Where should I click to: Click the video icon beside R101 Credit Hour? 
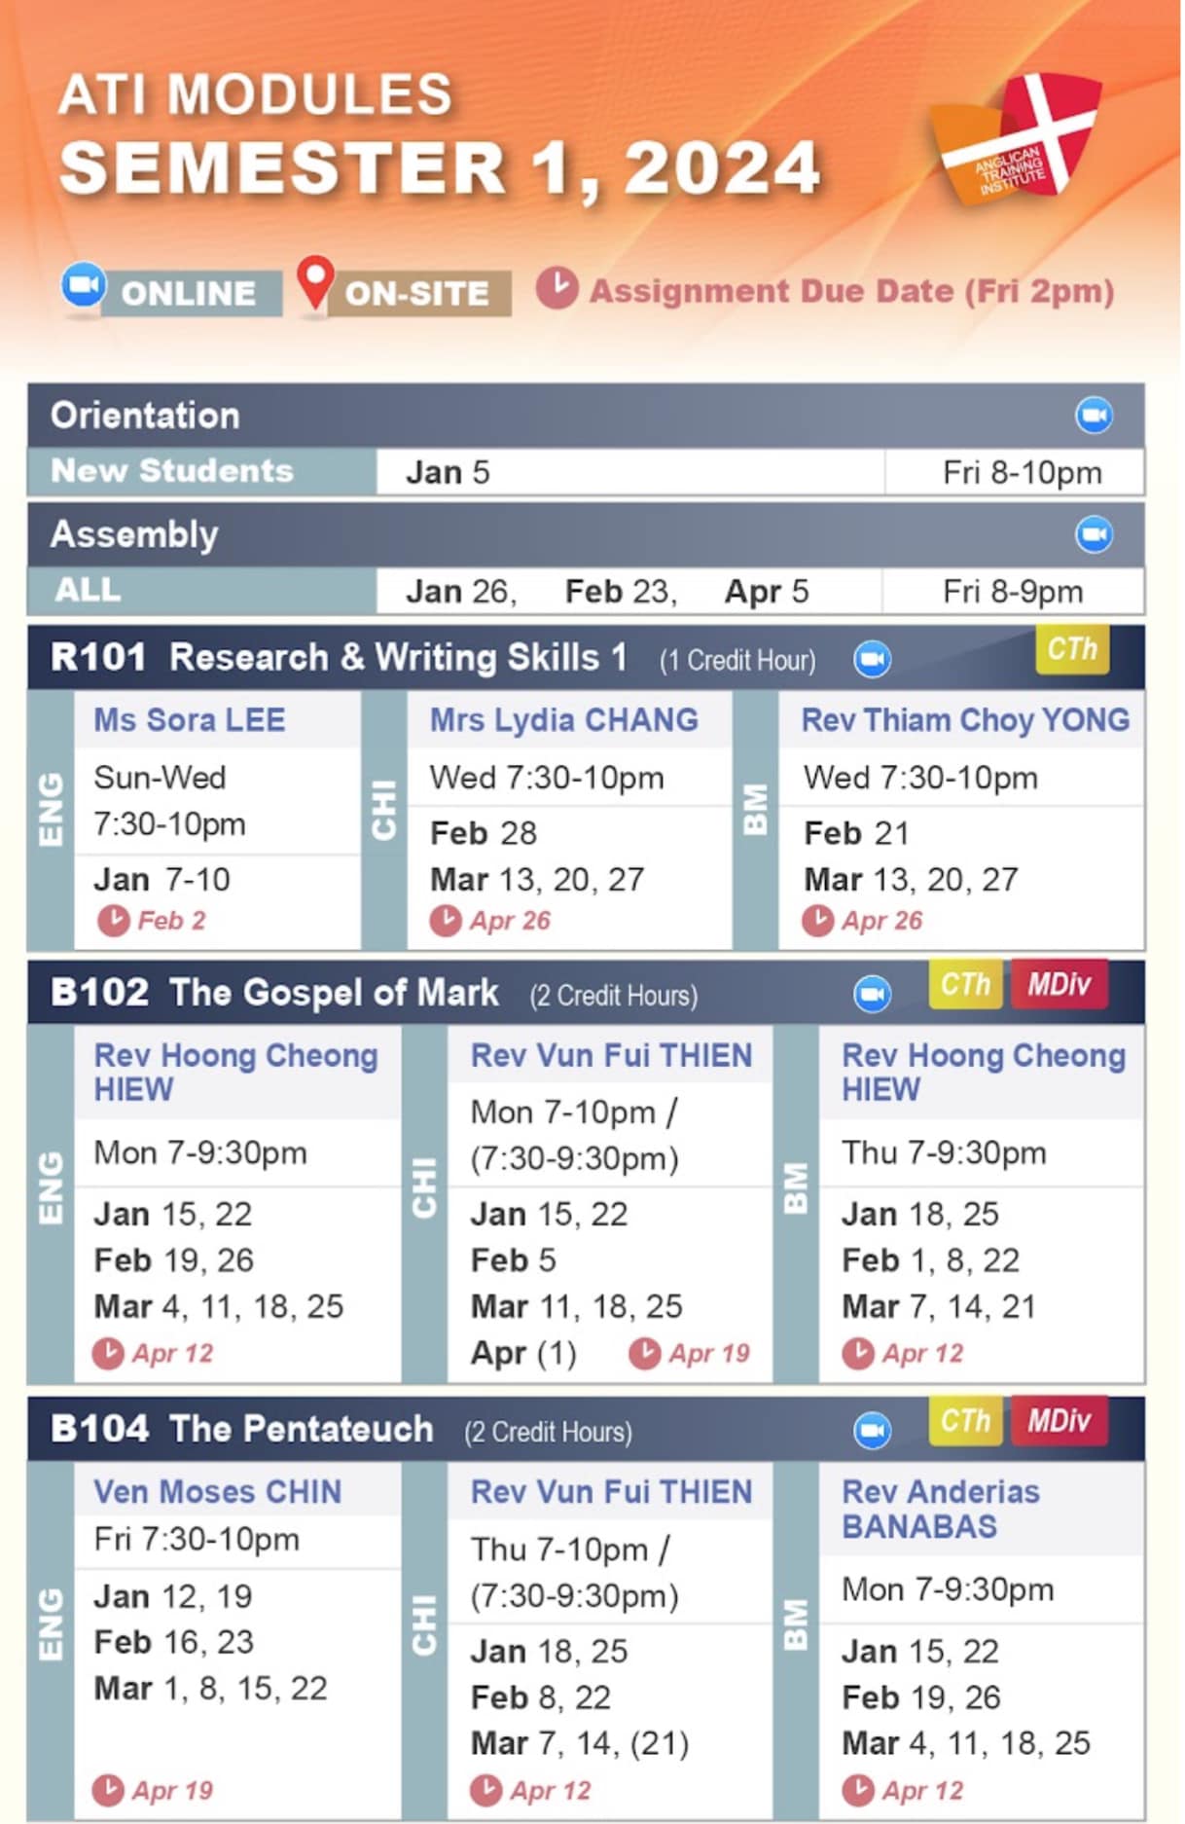(x=872, y=659)
